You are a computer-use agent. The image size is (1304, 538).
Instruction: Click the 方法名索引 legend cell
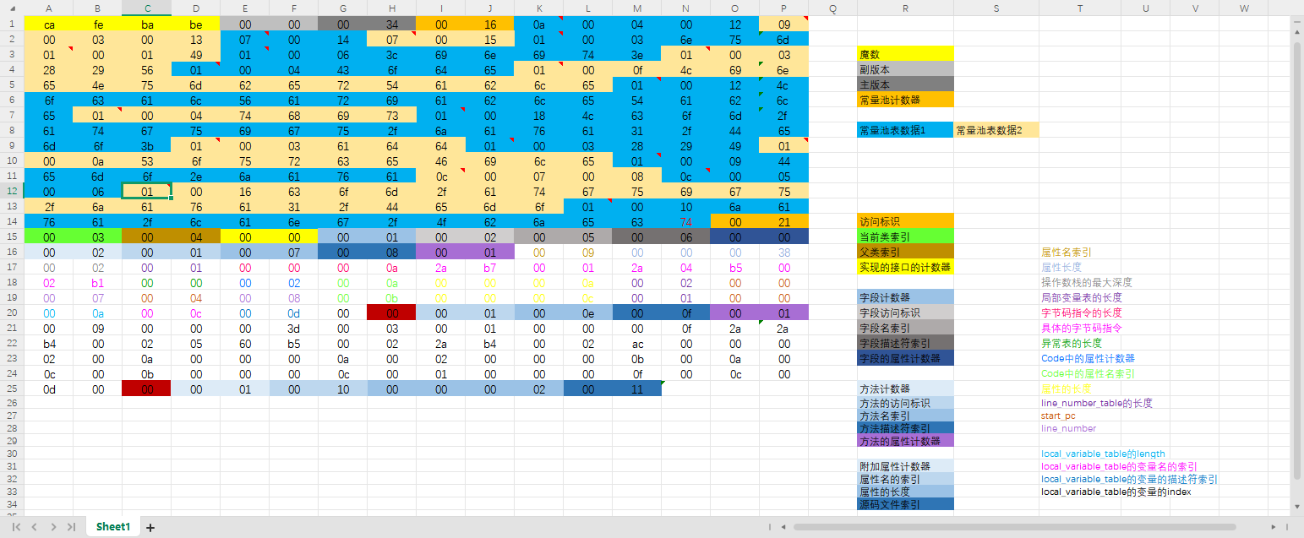tap(905, 416)
